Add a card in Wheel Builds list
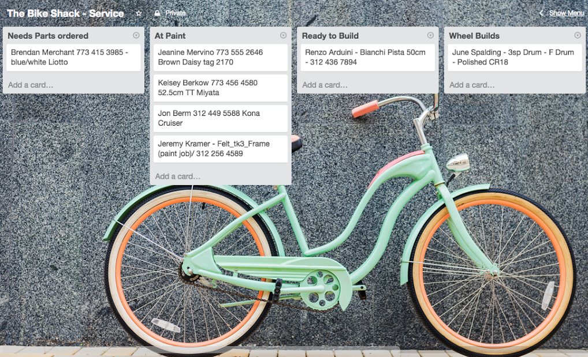Viewport: 588px width, 357px height. 472,85
